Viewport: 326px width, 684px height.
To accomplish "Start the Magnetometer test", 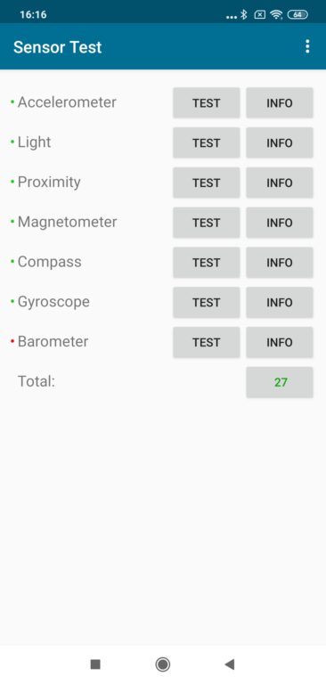I will pyautogui.click(x=207, y=223).
